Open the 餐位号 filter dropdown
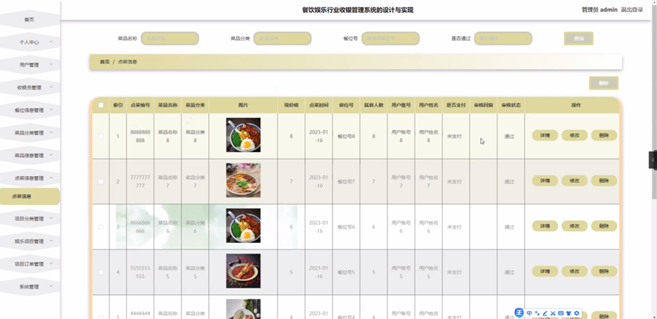Image resolution: width=657 pixels, height=319 pixels. click(x=390, y=39)
